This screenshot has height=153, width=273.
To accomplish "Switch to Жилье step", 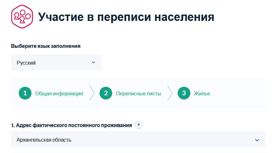I will pyautogui.click(x=202, y=94).
